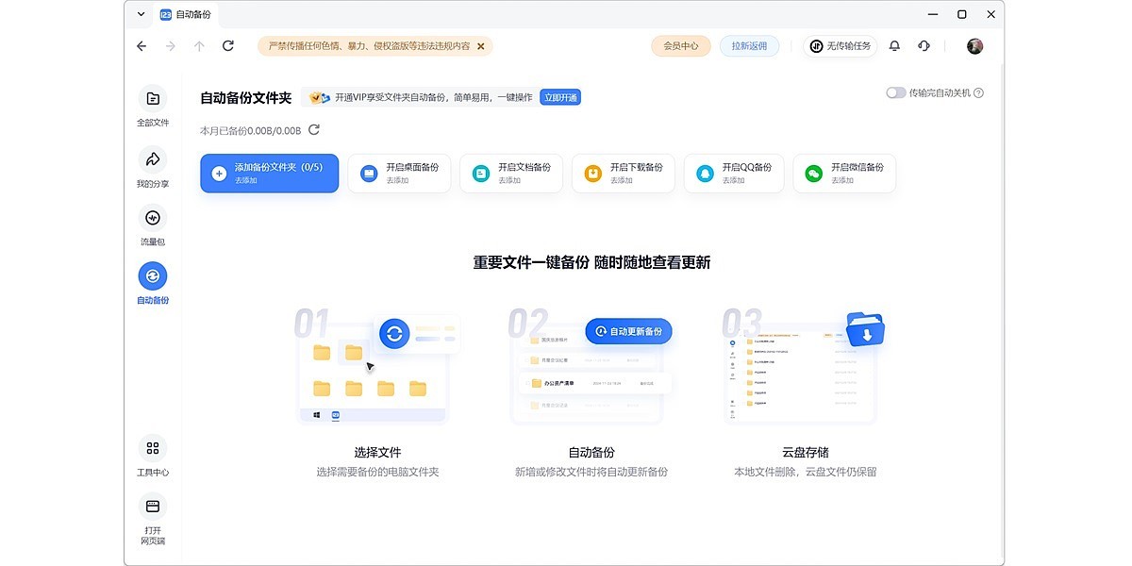Refresh the monthly backup usage
The height and width of the screenshot is (566, 1132).
tap(314, 130)
